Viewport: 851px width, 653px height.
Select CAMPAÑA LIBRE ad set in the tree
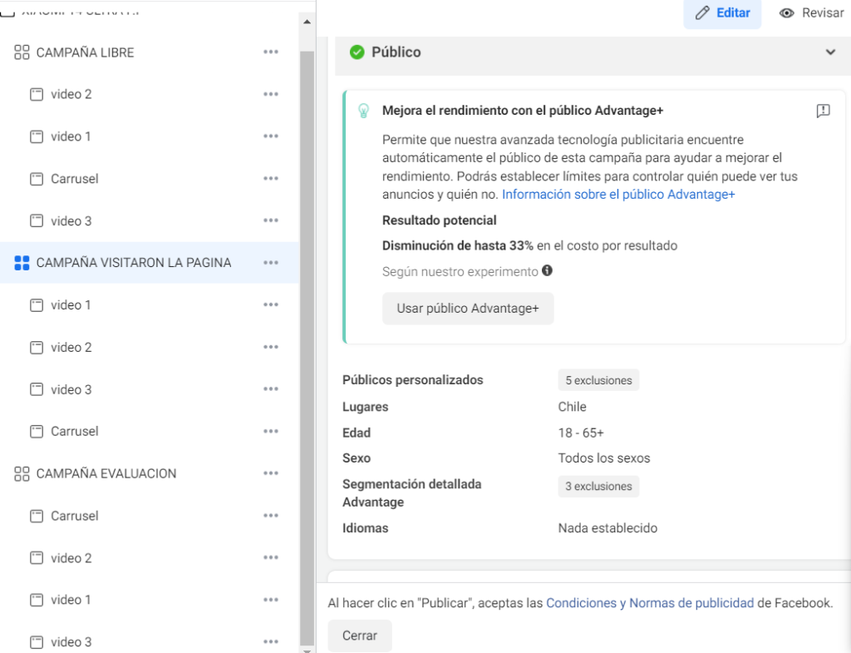85,52
